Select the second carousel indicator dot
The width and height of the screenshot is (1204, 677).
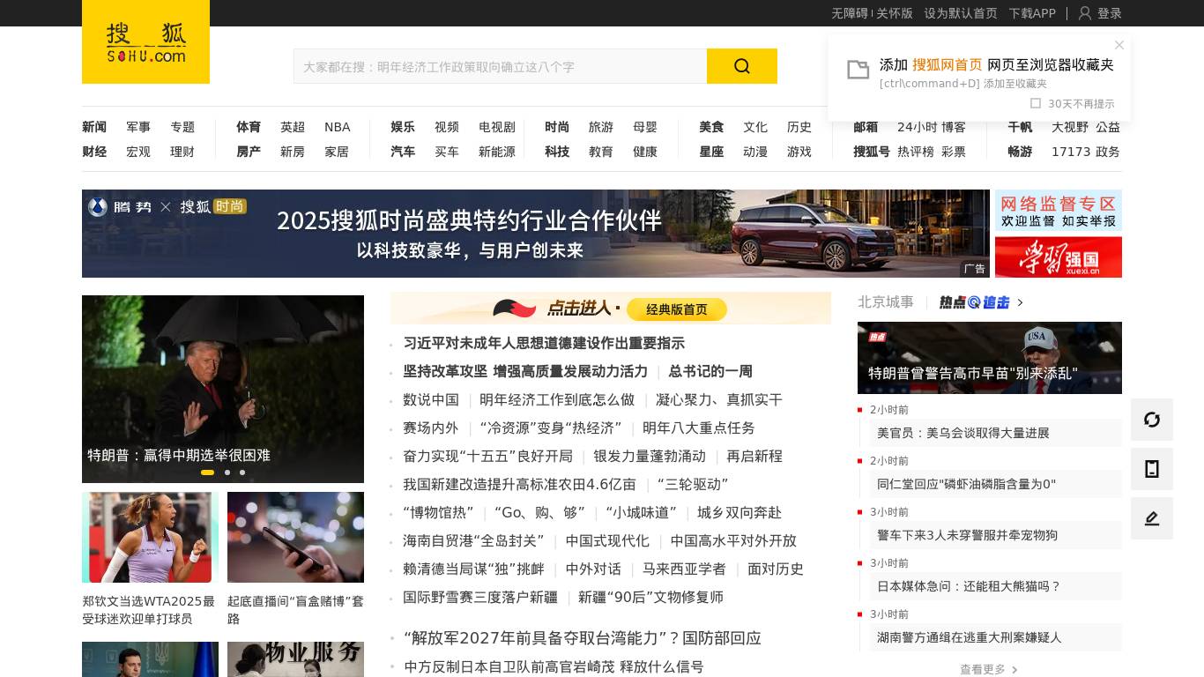coord(227,472)
